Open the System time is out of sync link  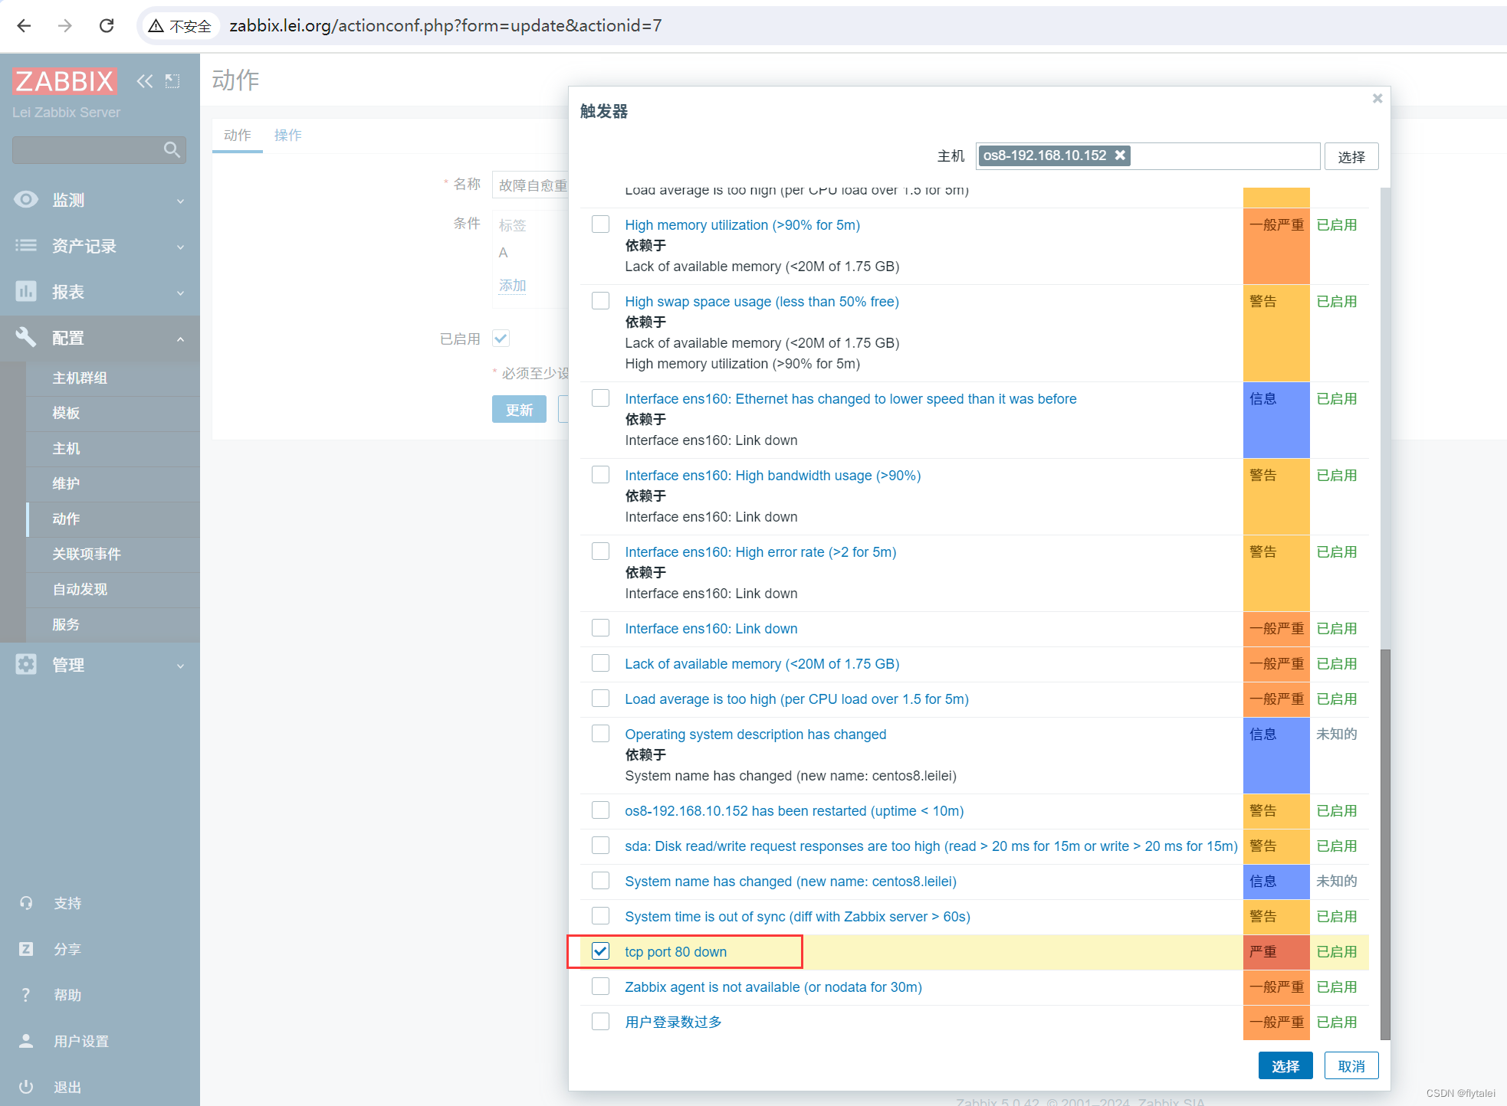(797, 917)
